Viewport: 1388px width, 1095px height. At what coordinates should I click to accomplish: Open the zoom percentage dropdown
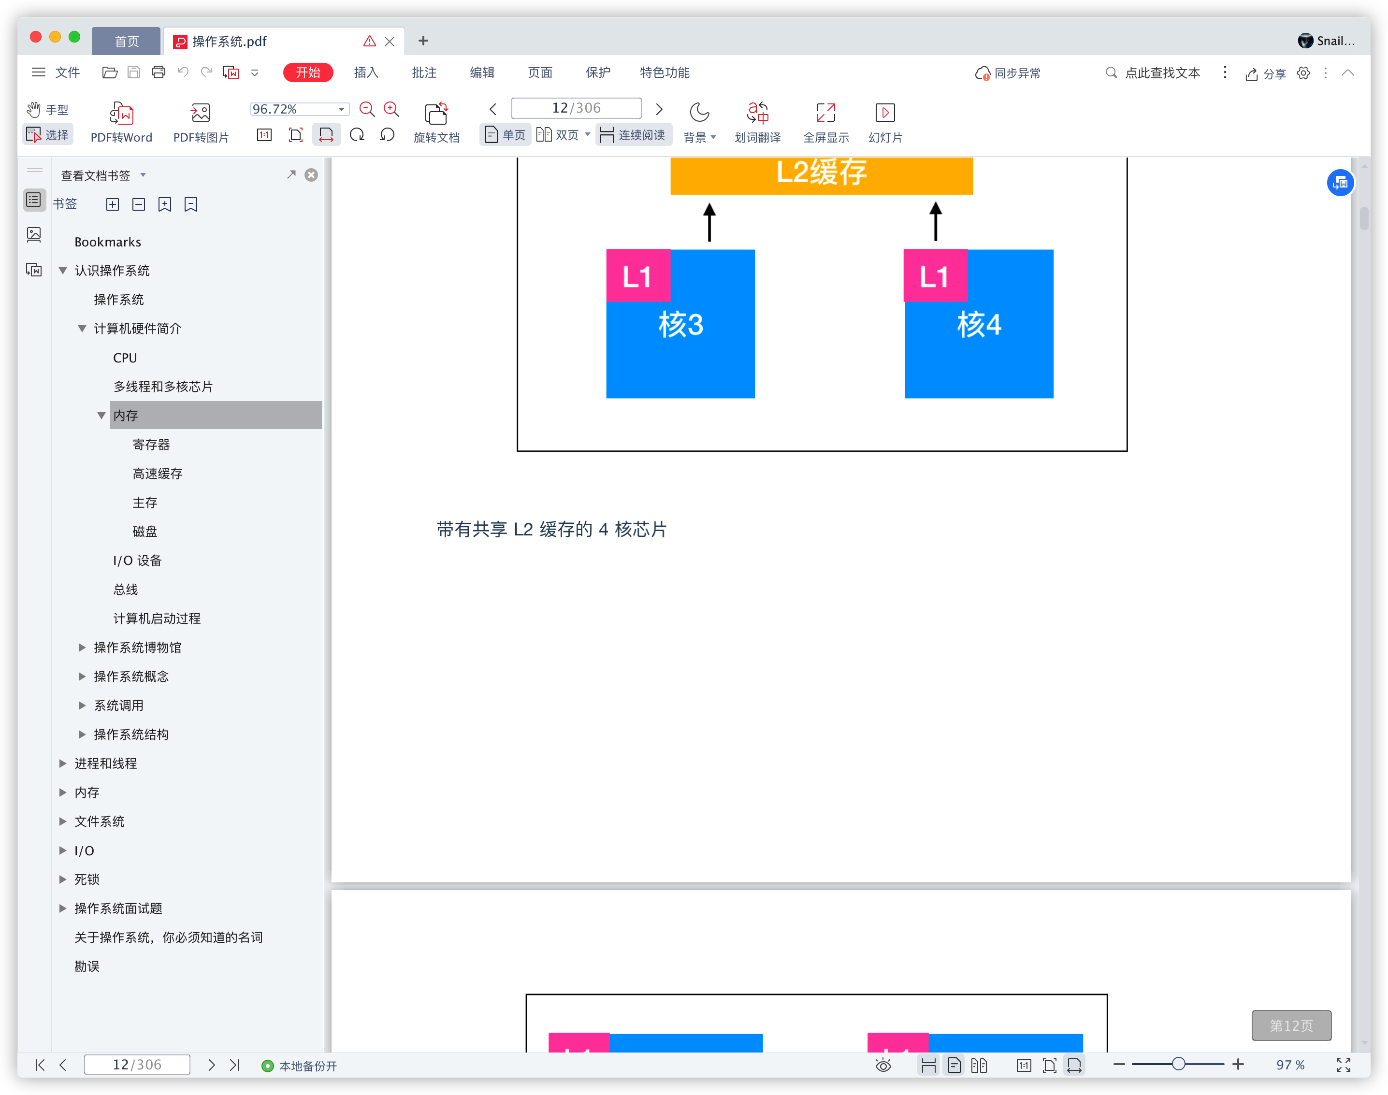(x=342, y=110)
